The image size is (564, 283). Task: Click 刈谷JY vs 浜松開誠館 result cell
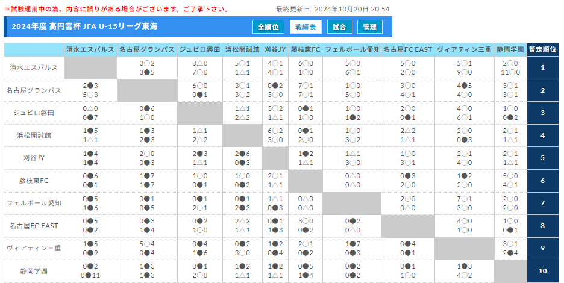click(x=242, y=158)
